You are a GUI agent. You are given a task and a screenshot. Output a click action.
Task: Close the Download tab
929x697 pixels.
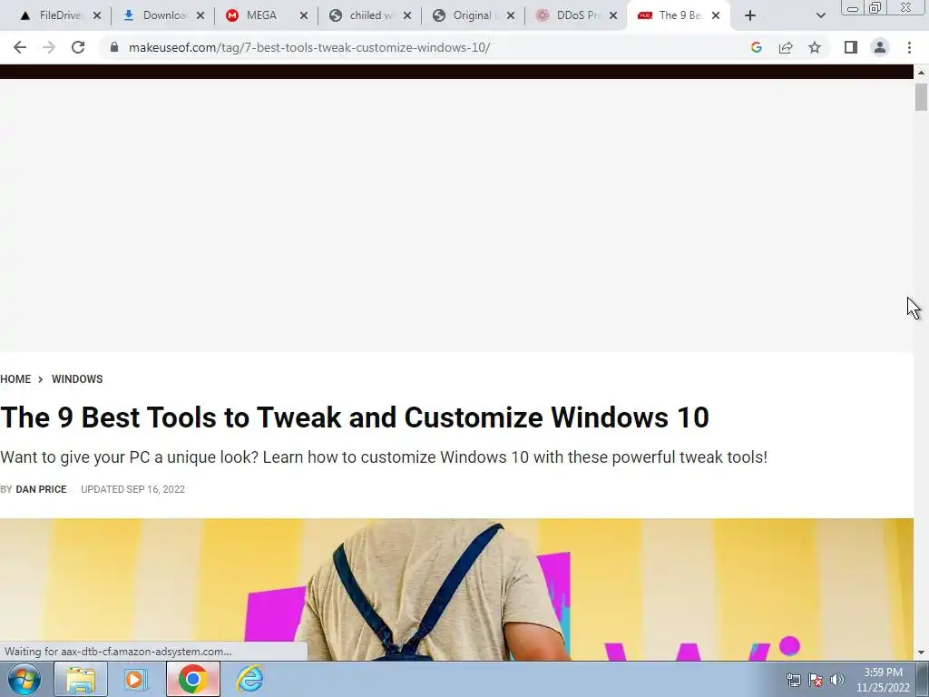coord(200,15)
